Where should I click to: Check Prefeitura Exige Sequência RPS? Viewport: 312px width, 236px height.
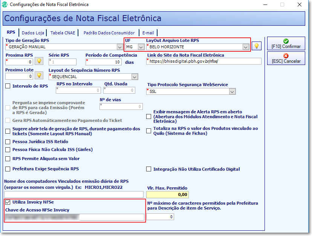8,169
